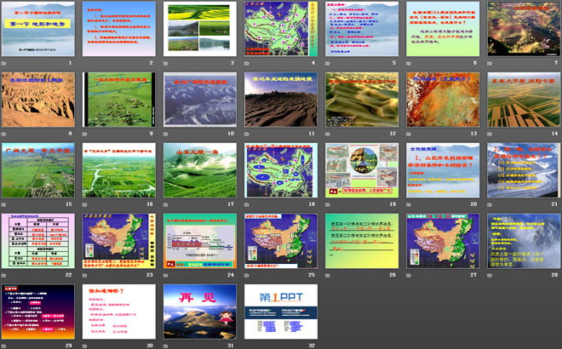Image resolution: width=562 pixels, height=349 pixels.
Task: Click slide 7 mountain valley photo
Action: tap(523, 29)
